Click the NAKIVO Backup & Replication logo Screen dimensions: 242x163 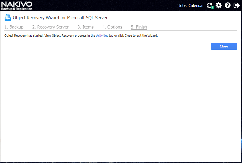pos(17,6)
